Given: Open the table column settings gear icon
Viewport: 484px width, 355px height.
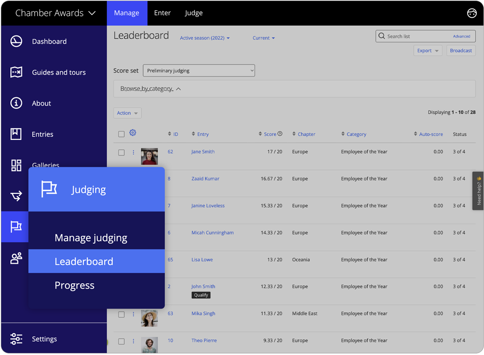Looking at the screenshot, I should tap(132, 133).
